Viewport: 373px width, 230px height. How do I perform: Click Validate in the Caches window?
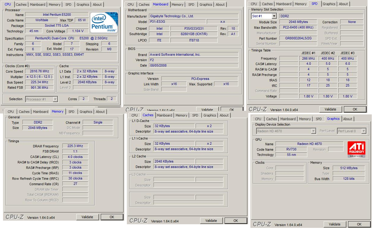click(211, 221)
